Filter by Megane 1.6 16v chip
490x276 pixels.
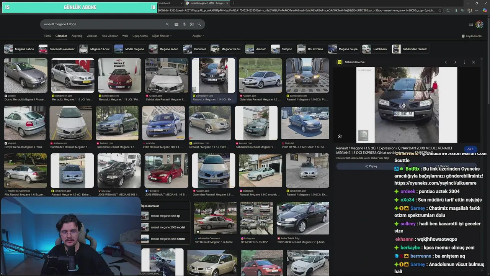coord(95,49)
